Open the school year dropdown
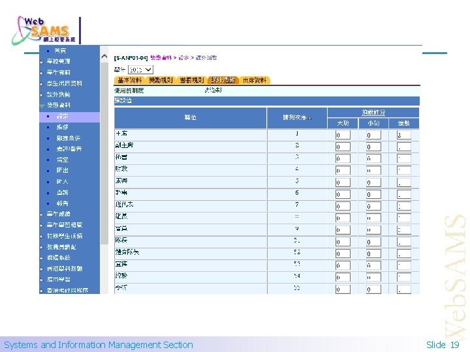Image resolution: width=470 pixels, height=352 pixels. [140, 70]
